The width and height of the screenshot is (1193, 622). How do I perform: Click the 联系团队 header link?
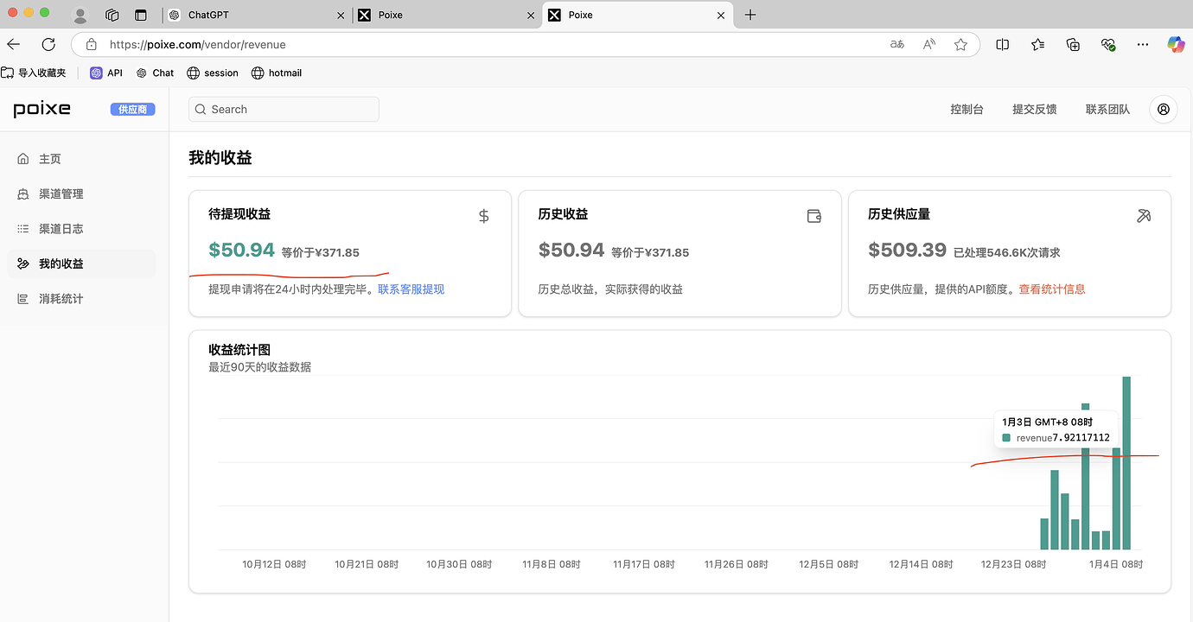point(1107,110)
